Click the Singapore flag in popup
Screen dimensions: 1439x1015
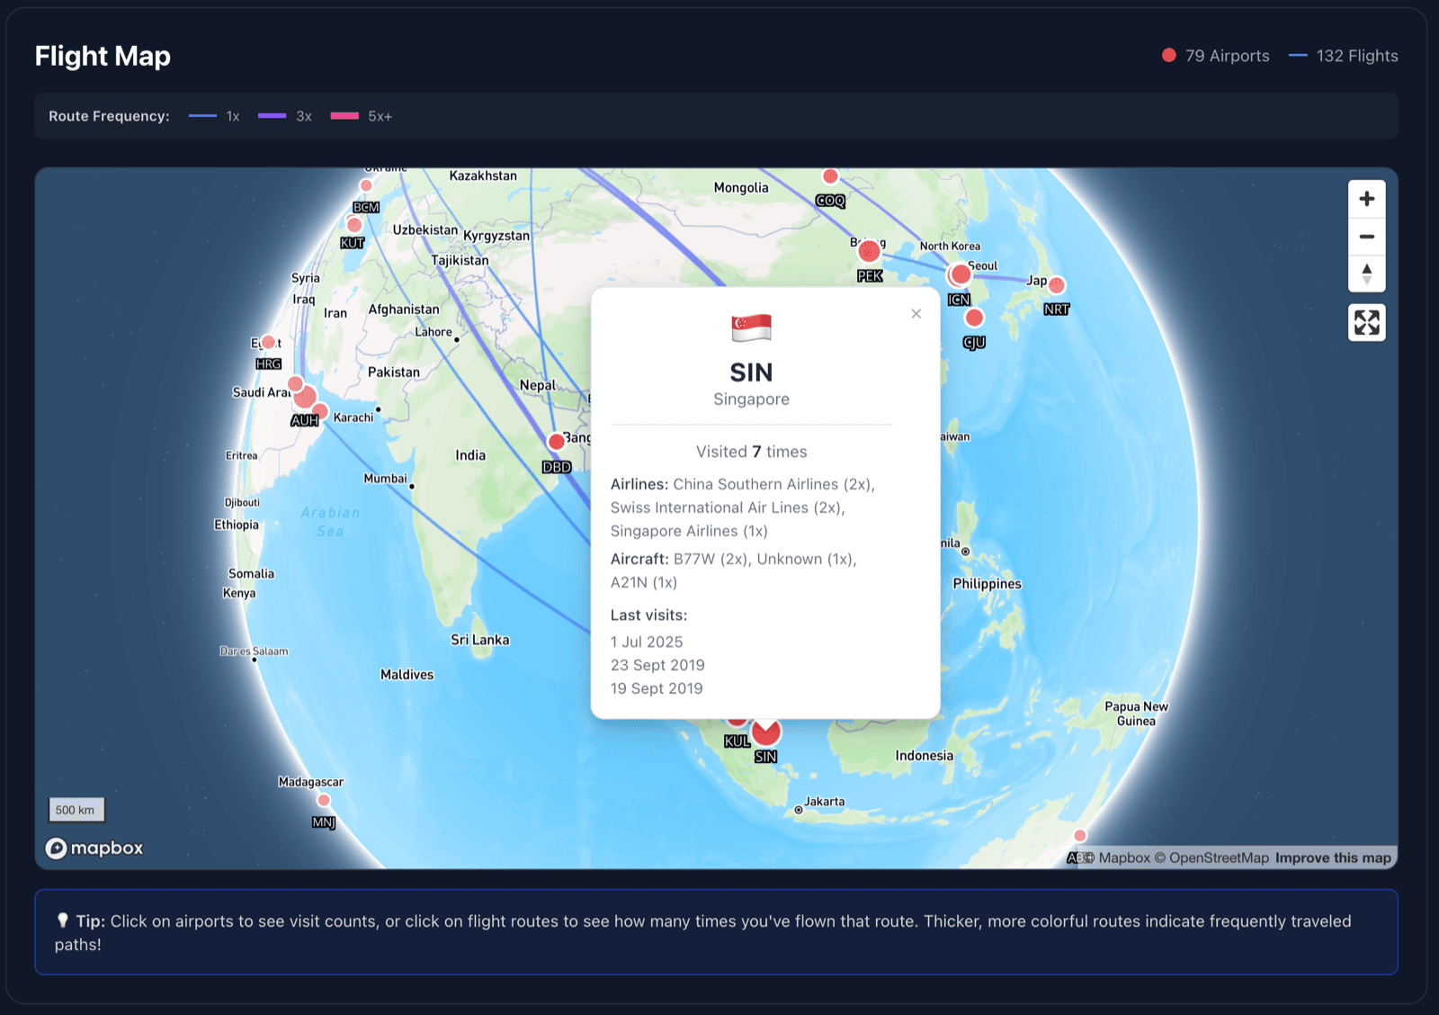751,328
